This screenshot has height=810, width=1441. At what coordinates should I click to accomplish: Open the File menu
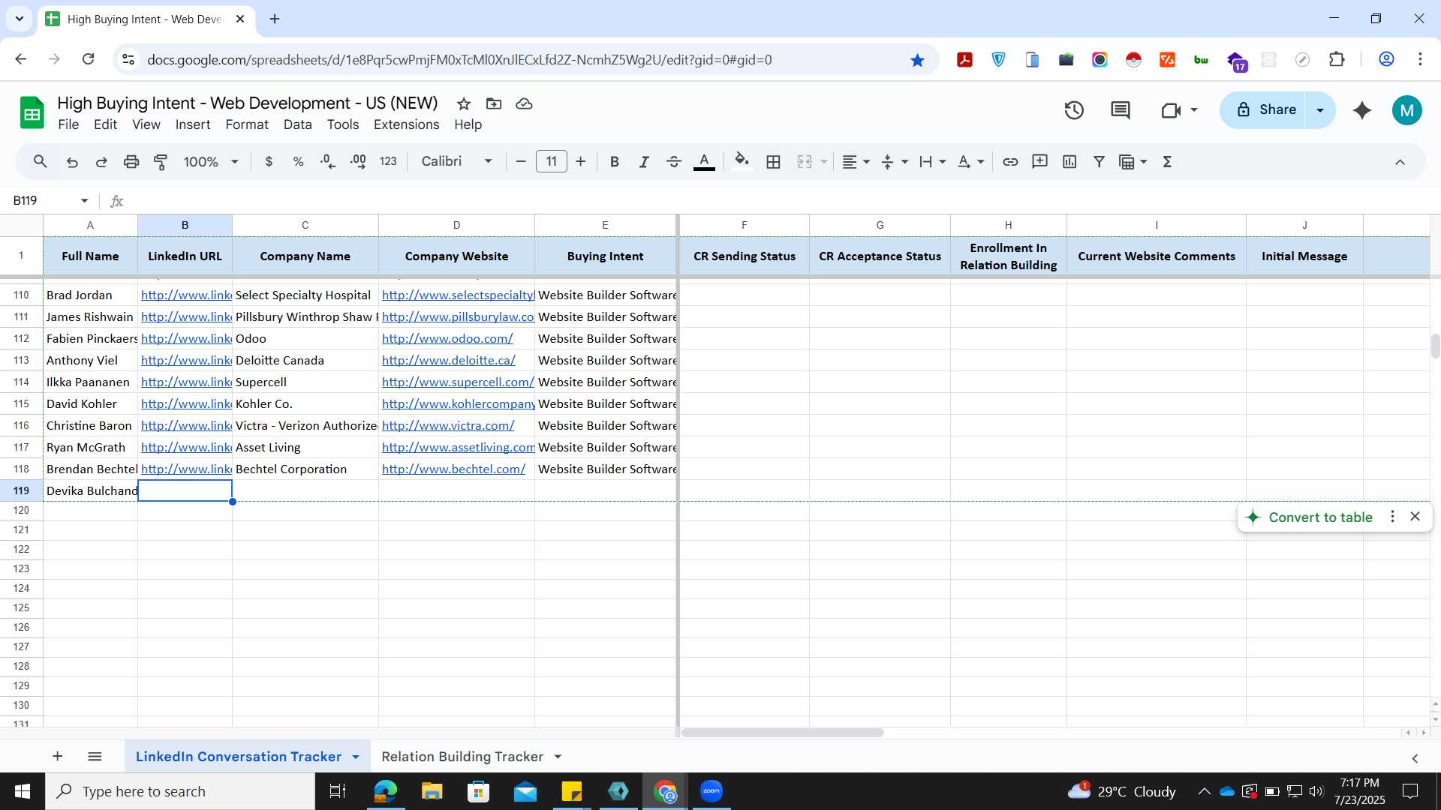68,124
